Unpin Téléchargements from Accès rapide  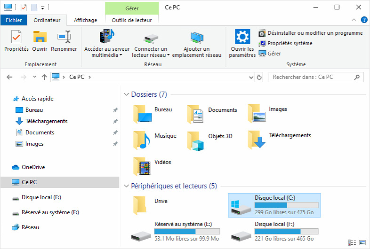point(115,121)
